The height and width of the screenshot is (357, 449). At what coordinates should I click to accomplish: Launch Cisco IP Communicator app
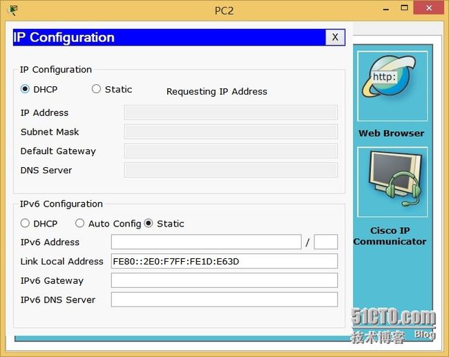(x=392, y=182)
